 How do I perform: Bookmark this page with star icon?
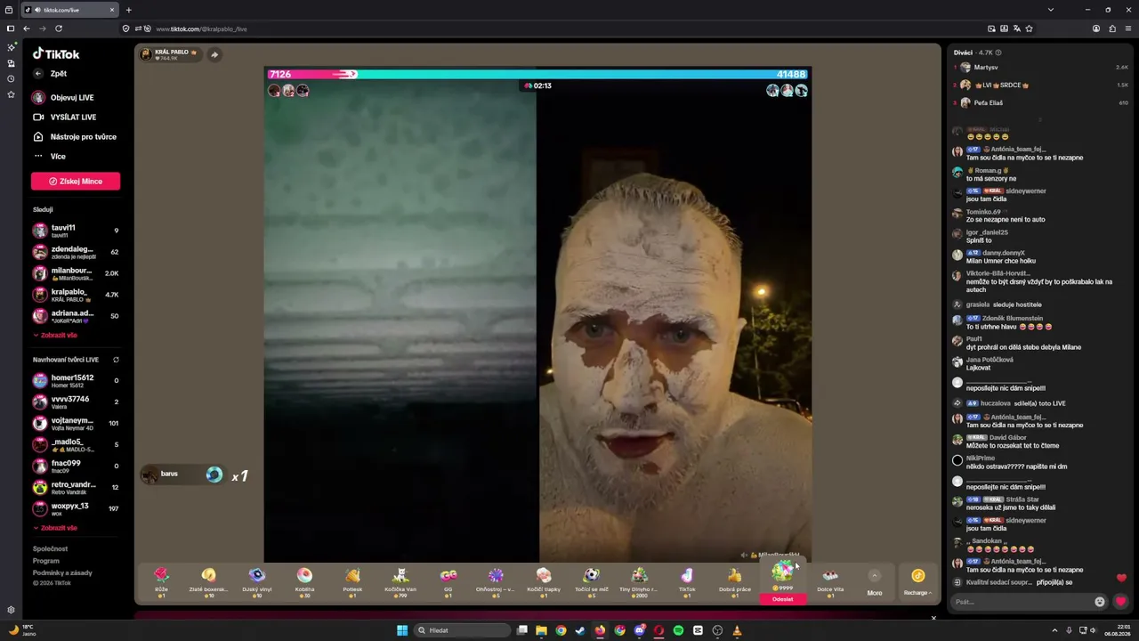(x=1030, y=28)
